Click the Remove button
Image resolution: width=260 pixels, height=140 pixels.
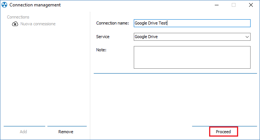pos(66,132)
